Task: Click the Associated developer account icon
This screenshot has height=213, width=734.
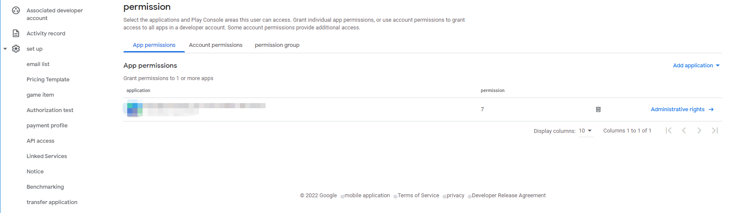Action: click(x=16, y=10)
